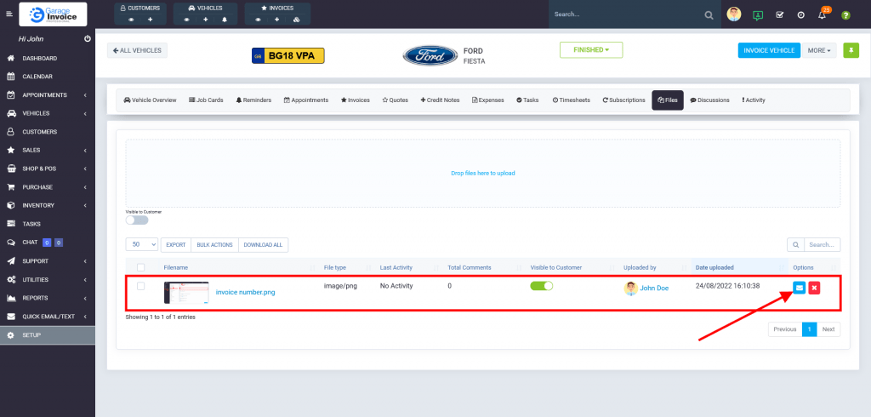
Task: Open the timer clock icon in the header
Action: [x=801, y=15]
